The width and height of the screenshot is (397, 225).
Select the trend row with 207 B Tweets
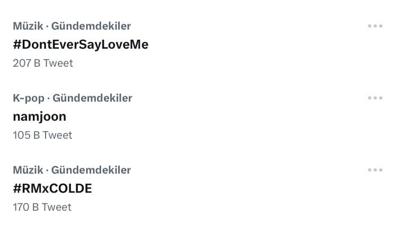tap(212, 44)
